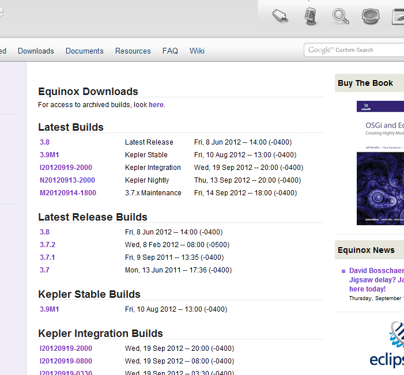Screen dimensions: 404x375
Task: Click the notepad icon in header
Action: [398, 17]
